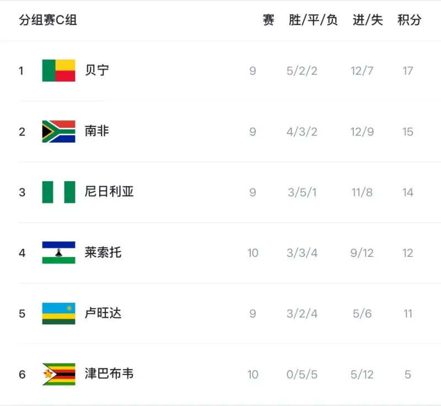Image resolution: width=441 pixels, height=406 pixels.
Task: Click the Lesotho flag icon
Action: tap(58, 253)
